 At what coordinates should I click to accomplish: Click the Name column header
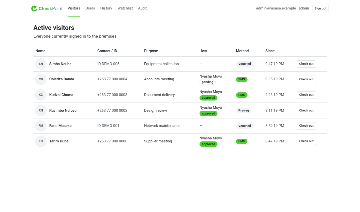coord(40,51)
